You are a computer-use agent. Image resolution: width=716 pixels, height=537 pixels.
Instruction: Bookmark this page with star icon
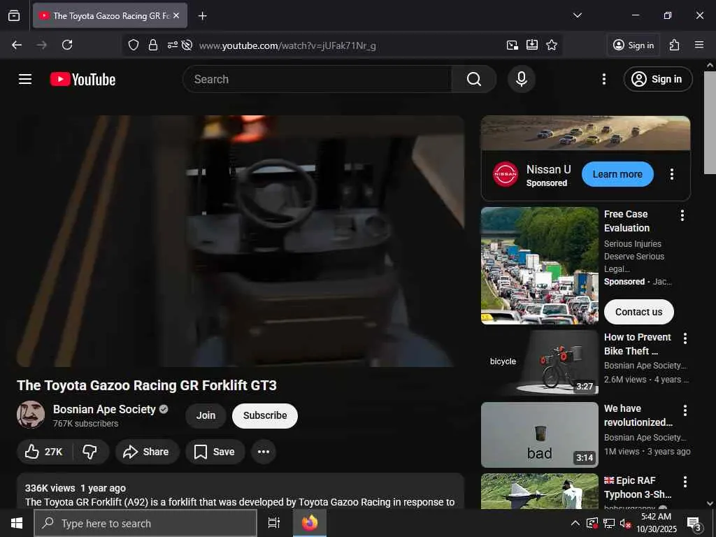coord(552,45)
